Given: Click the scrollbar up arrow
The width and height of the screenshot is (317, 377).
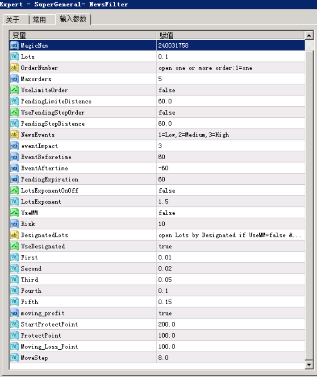Looking at the screenshot, I should tap(309, 35).
